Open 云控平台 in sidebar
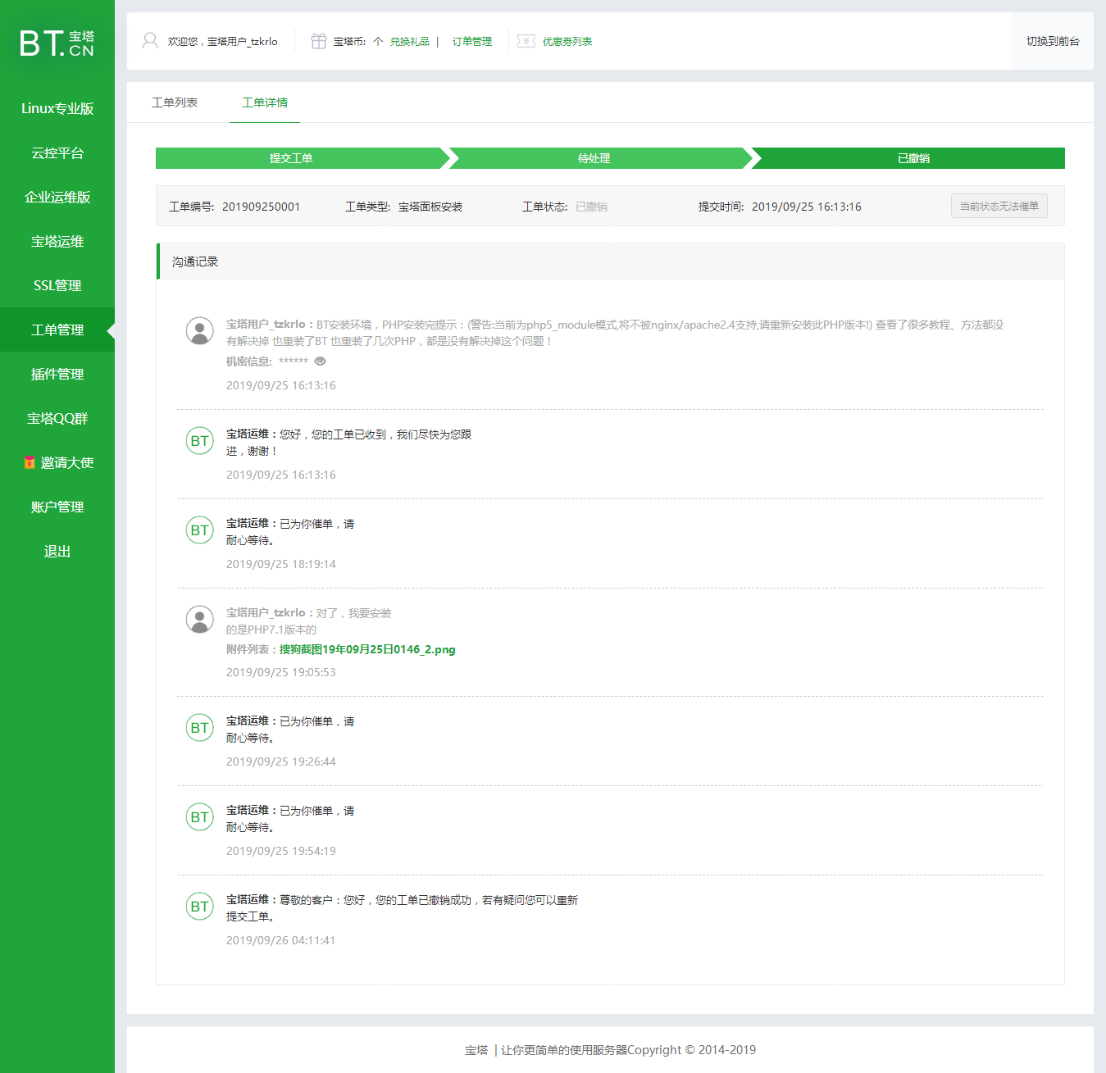Image resolution: width=1106 pixels, height=1073 pixels. click(x=57, y=152)
